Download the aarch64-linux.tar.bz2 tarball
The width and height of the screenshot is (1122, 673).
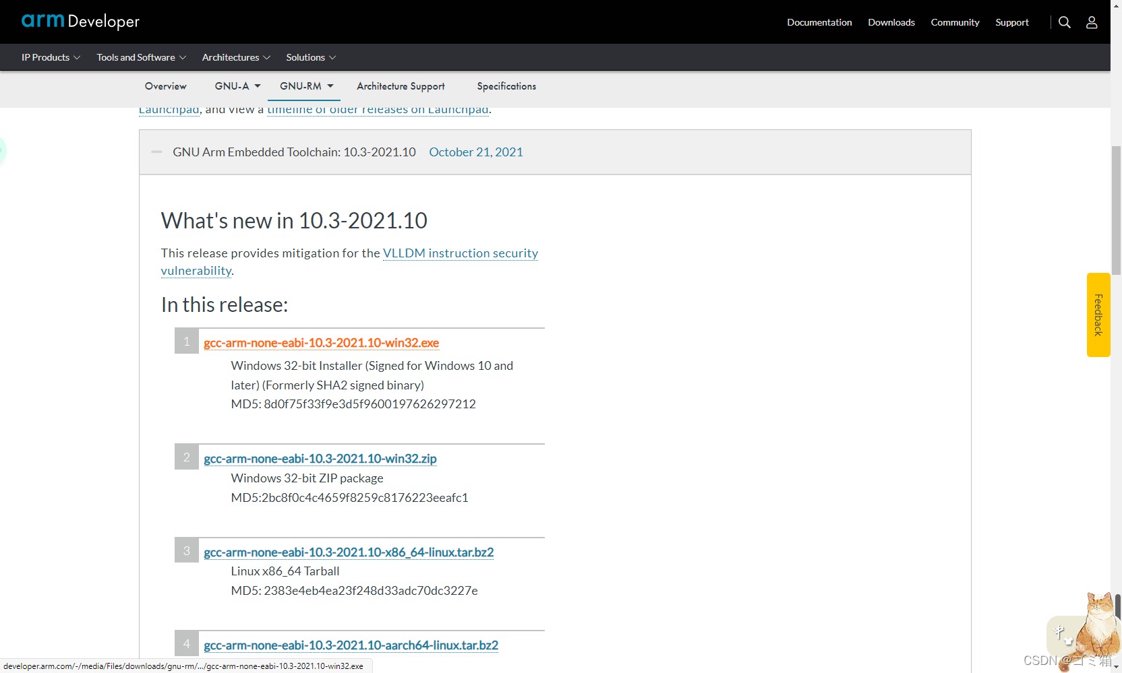tap(351, 645)
